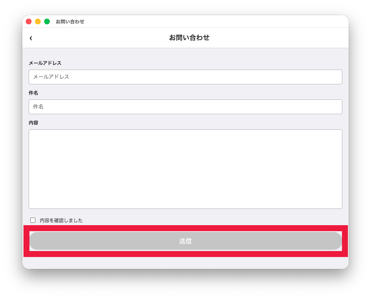
Task: Click the 内容を確認しました label text
Action: (61, 220)
